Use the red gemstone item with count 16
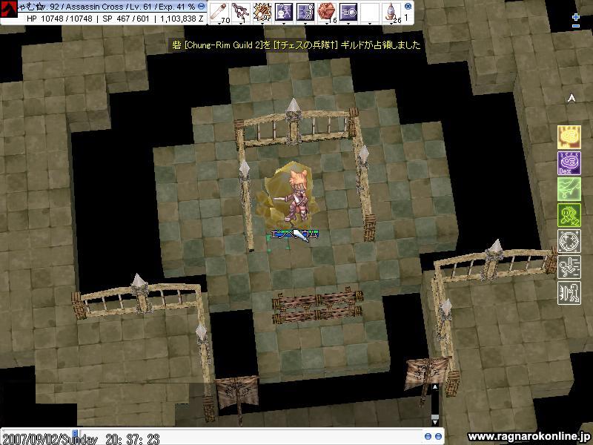 tap(327, 12)
